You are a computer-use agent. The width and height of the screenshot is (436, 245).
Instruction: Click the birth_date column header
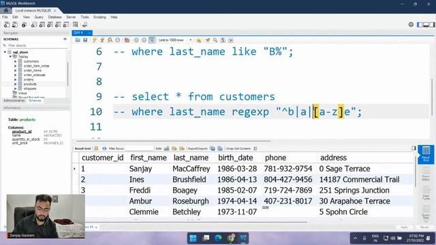[x=236, y=158]
